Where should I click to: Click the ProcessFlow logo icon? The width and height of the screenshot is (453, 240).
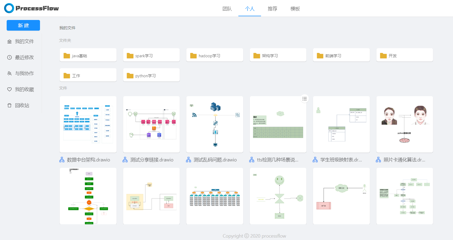pyautogui.click(x=9, y=8)
